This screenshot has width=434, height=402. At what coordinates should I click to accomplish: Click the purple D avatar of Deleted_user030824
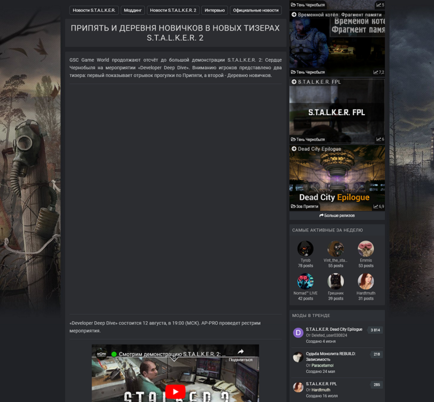click(x=298, y=333)
